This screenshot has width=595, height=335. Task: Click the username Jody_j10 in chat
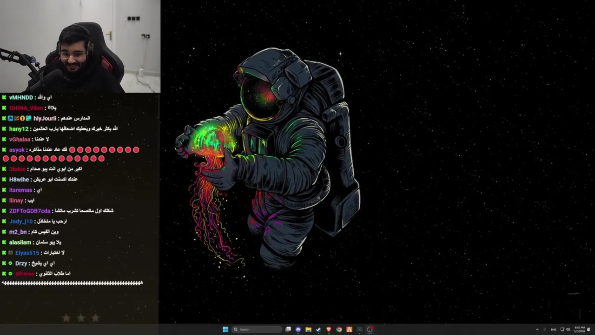coord(21,221)
